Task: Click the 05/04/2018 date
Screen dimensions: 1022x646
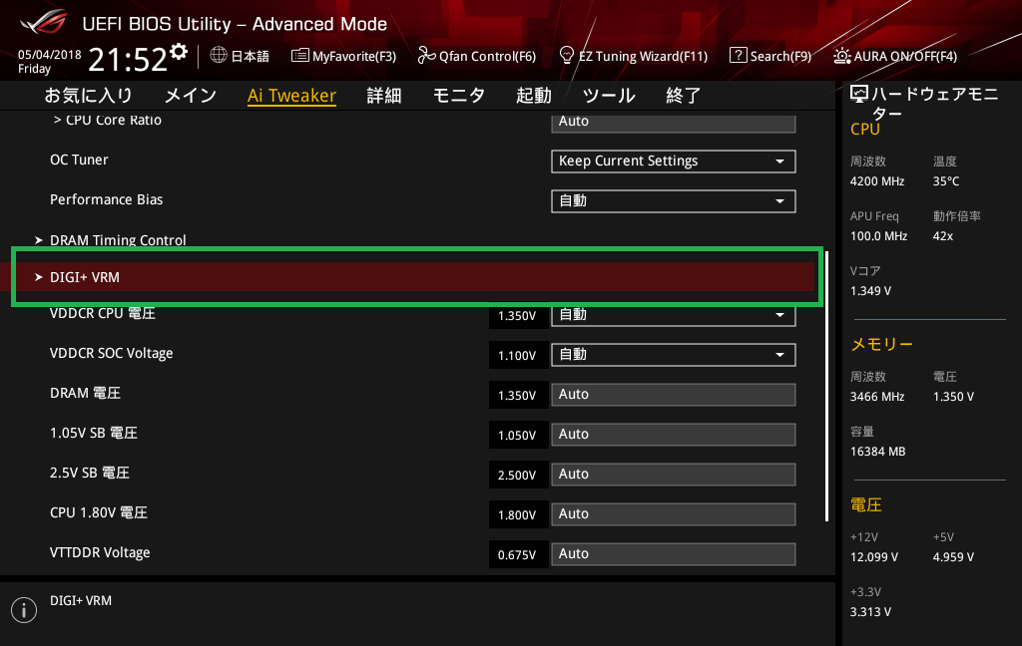Action: (x=50, y=55)
